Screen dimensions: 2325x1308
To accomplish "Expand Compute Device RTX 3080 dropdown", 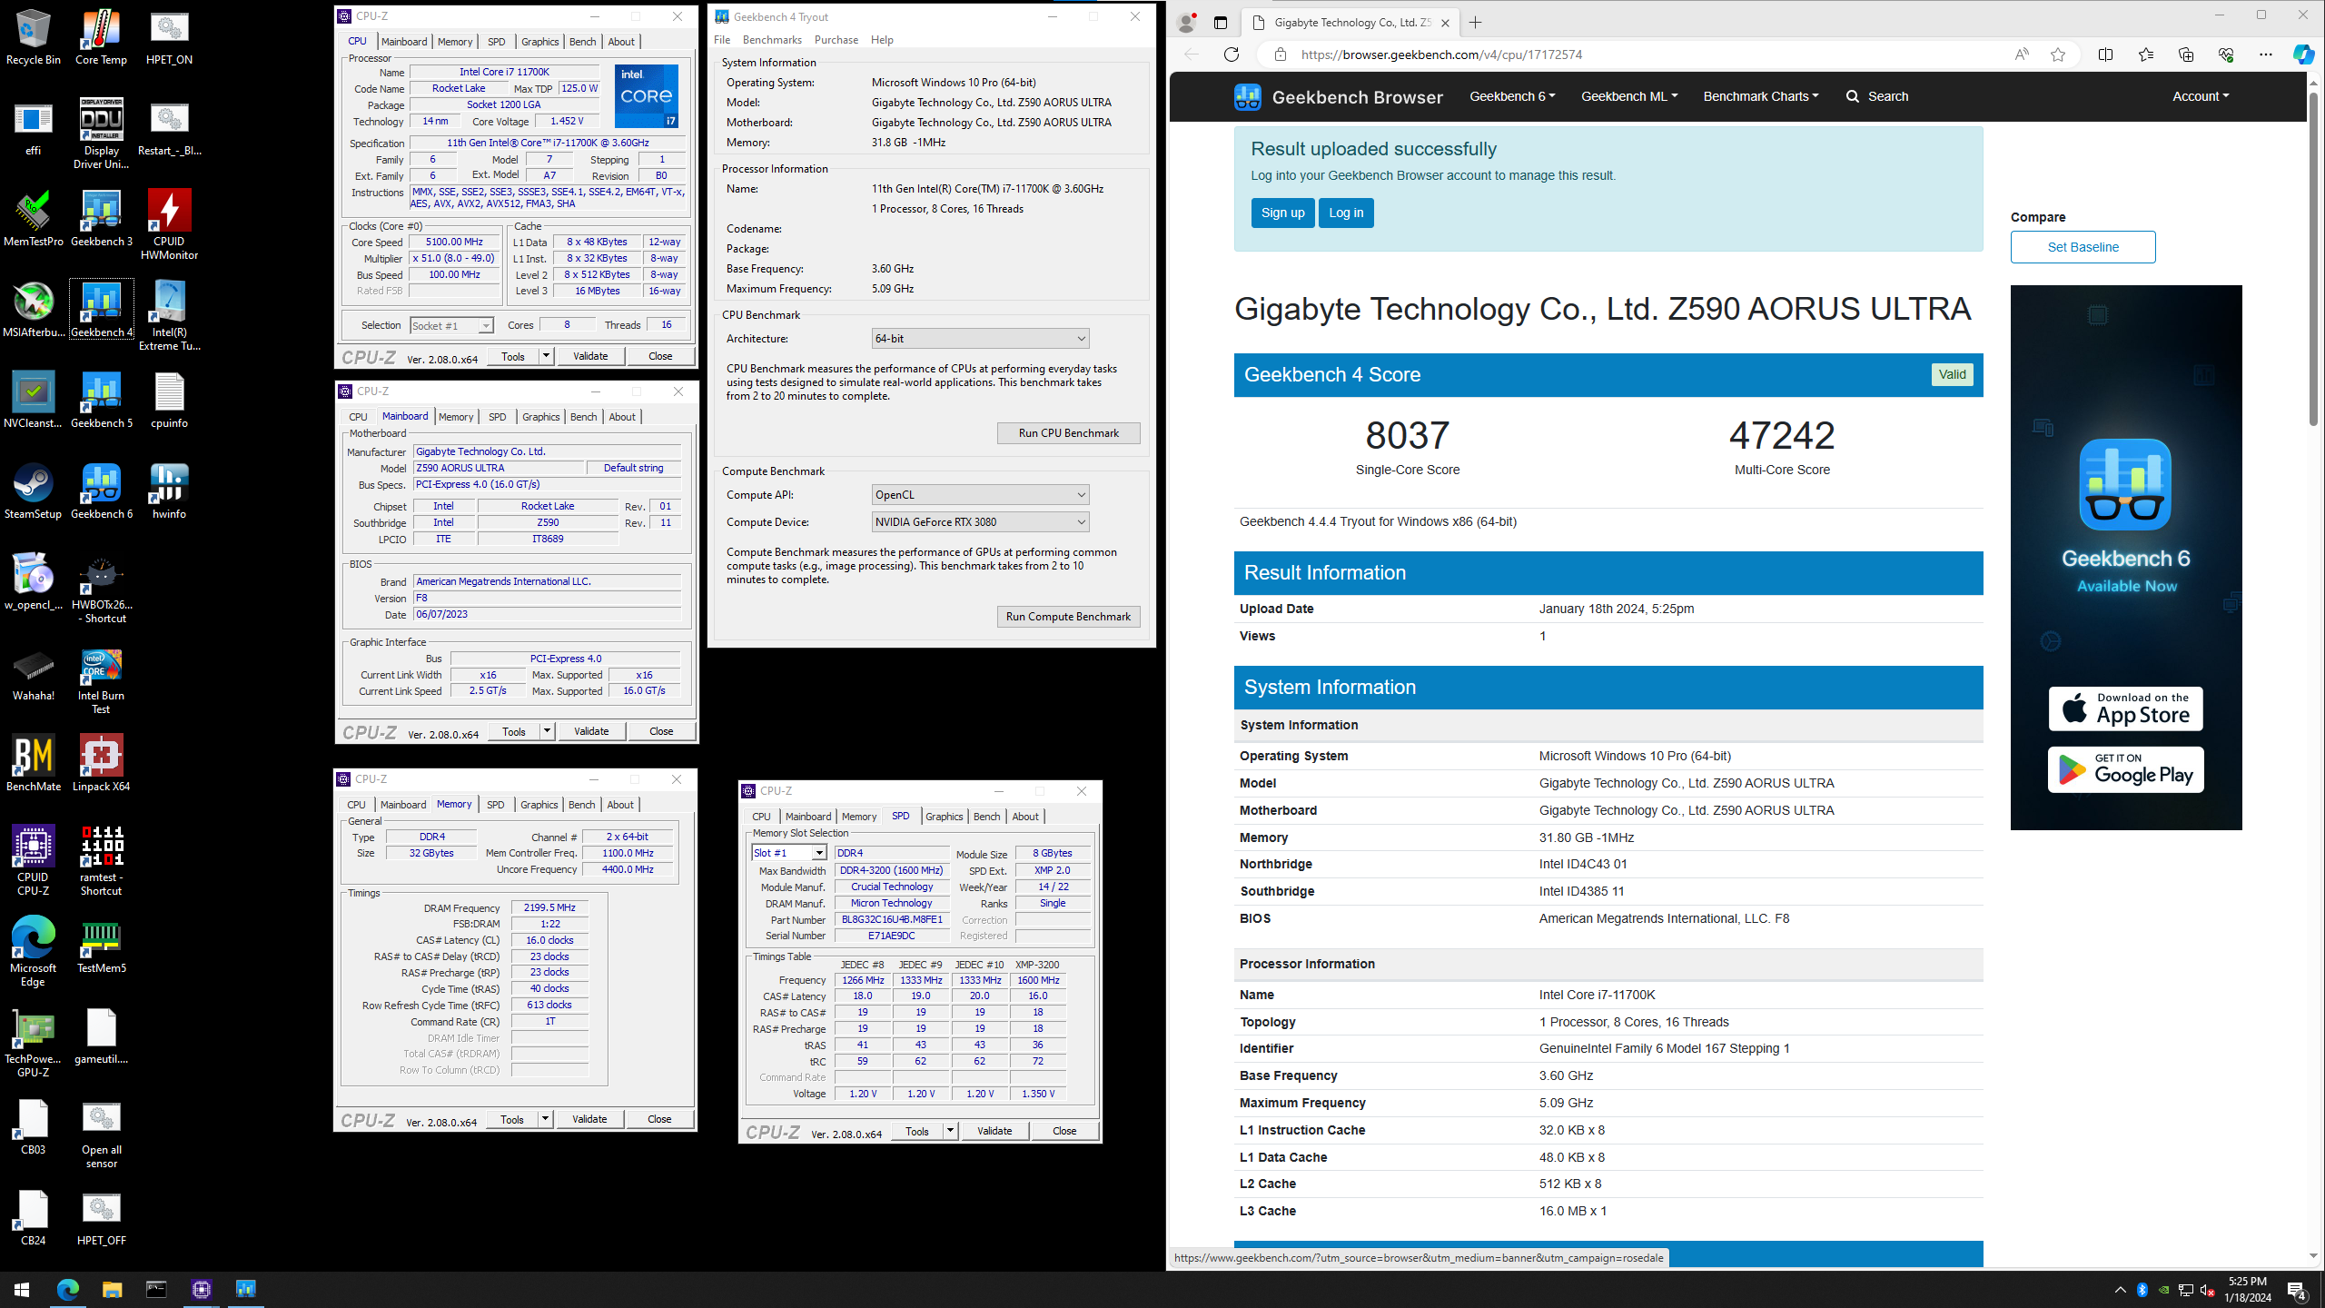I will pos(980,522).
